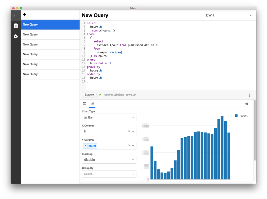Click the green success checkmark icon
This screenshot has height=199, width=267.
(x=100, y=95)
